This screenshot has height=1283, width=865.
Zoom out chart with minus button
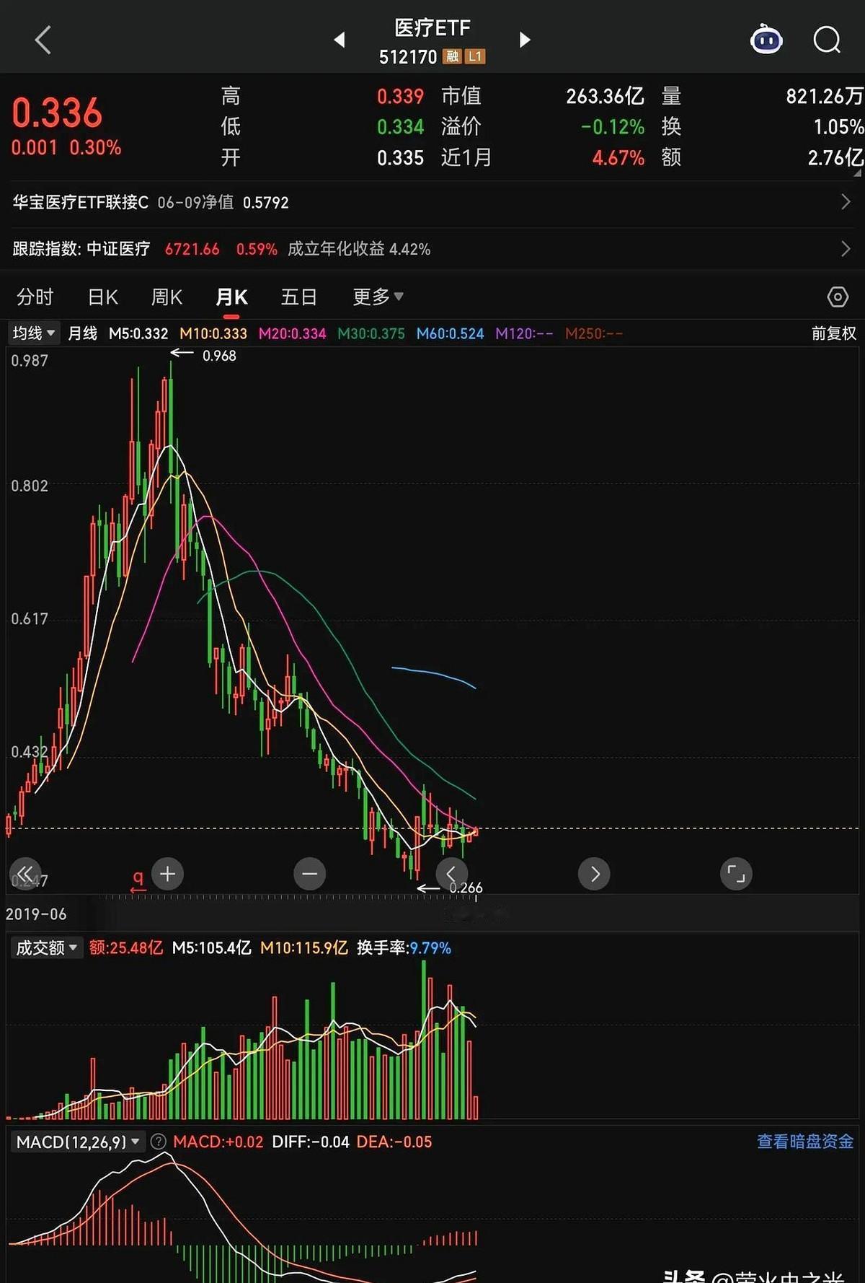pos(309,874)
